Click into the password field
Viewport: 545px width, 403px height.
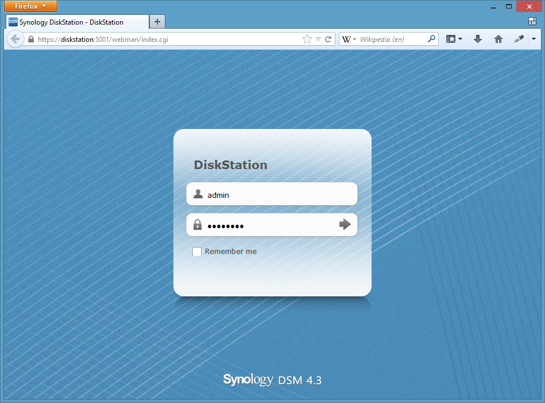(272, 225)
